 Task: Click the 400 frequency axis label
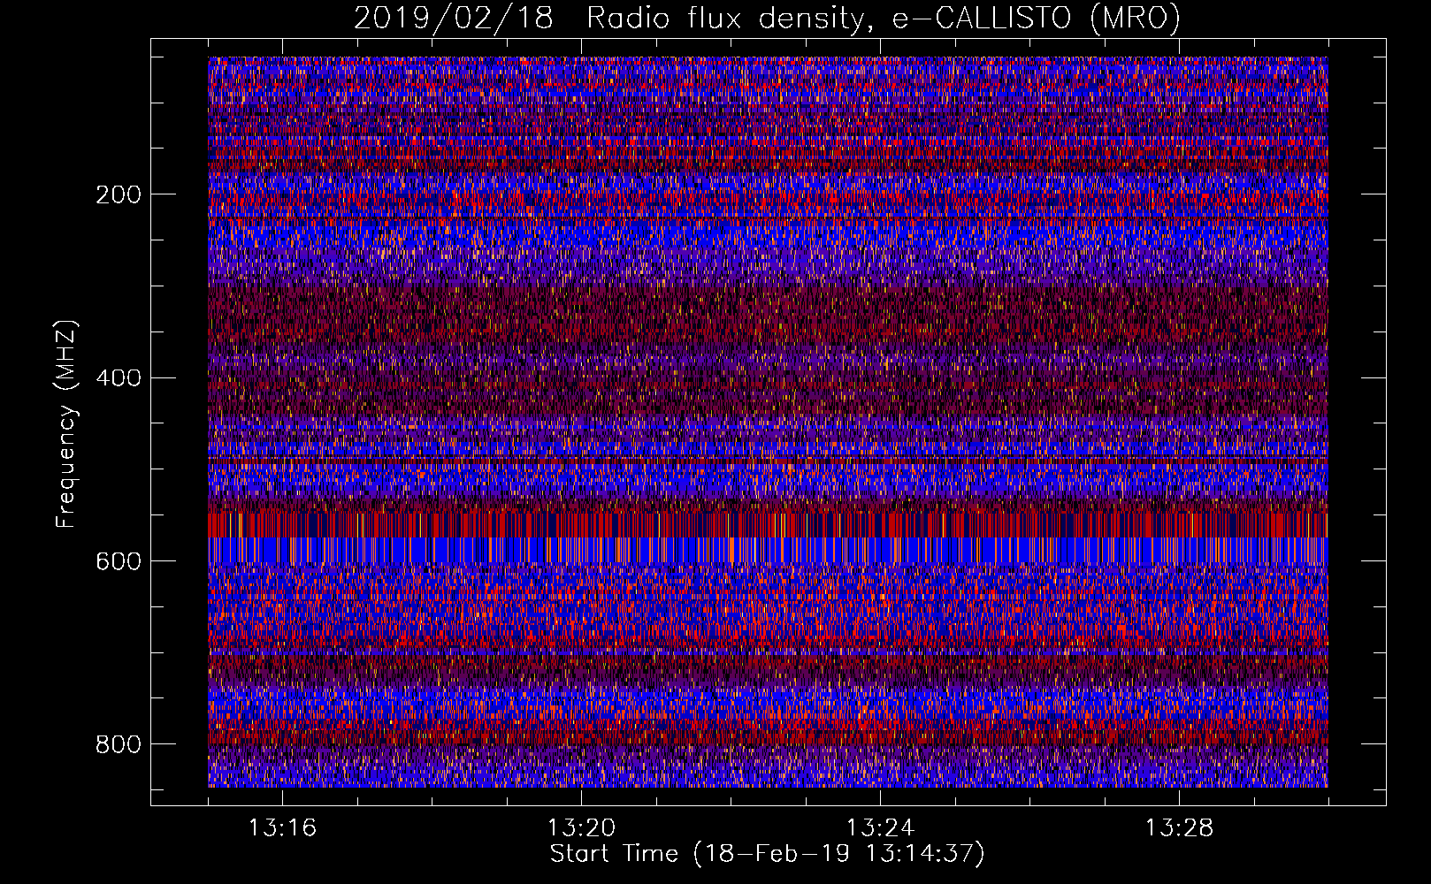tap(118, 377)
